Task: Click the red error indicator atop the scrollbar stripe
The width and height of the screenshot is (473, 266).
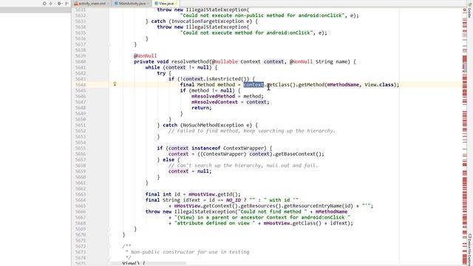Action: [465, 10]
